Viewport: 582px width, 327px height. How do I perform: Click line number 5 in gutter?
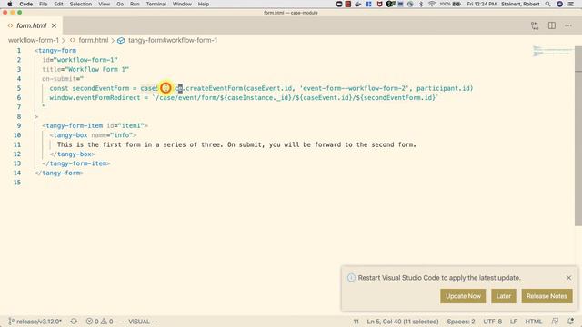(x=19, y=88)
